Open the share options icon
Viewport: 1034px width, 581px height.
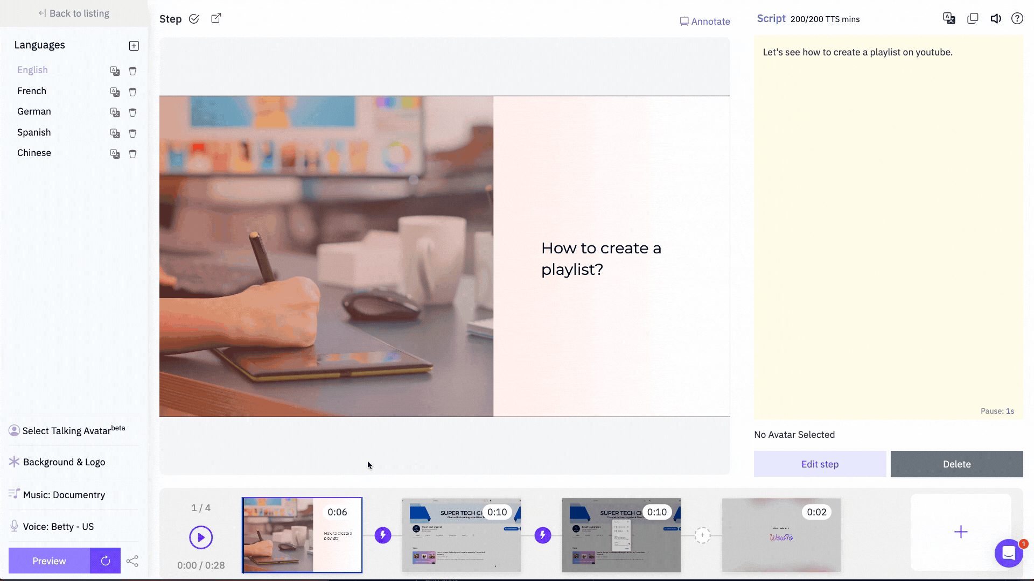132,561
